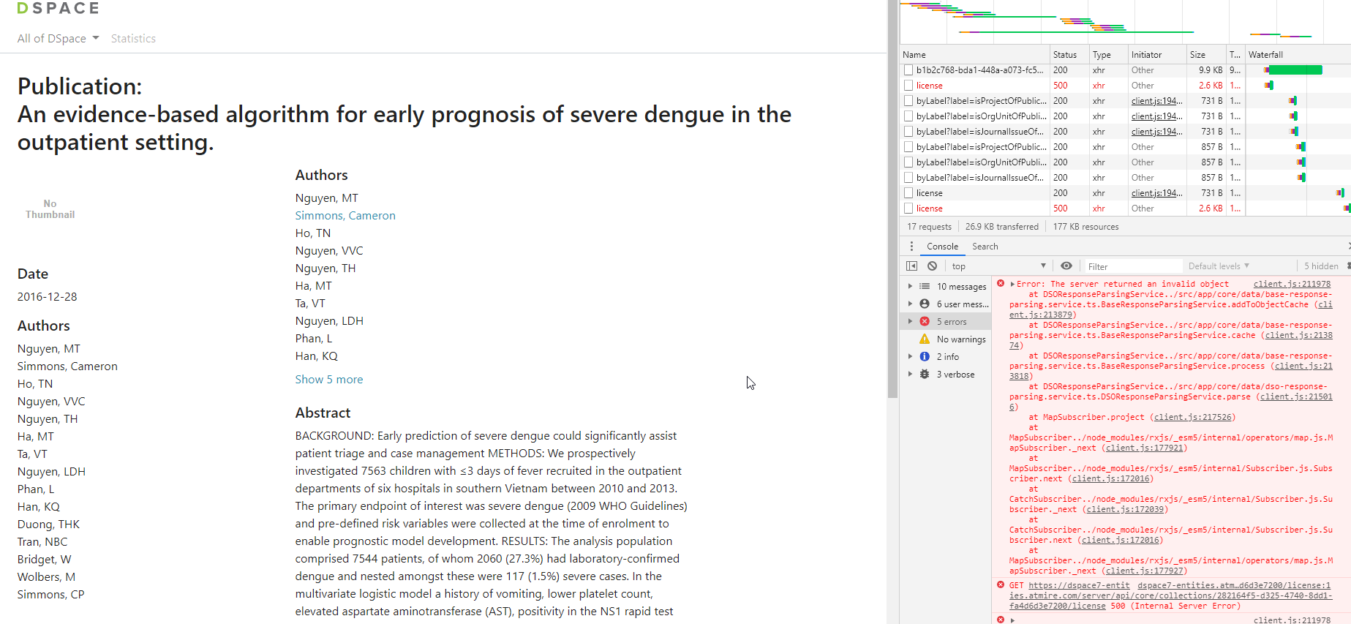Expand the '2 info' group
This screenshot has width=1351, height=624.
(910, 357)
